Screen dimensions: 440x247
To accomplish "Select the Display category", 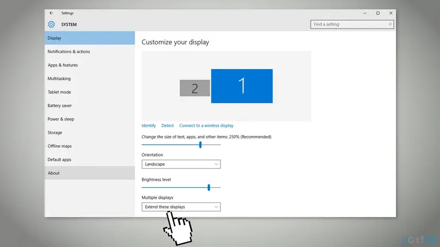I will pyautogui.click(x=89, y=38).
